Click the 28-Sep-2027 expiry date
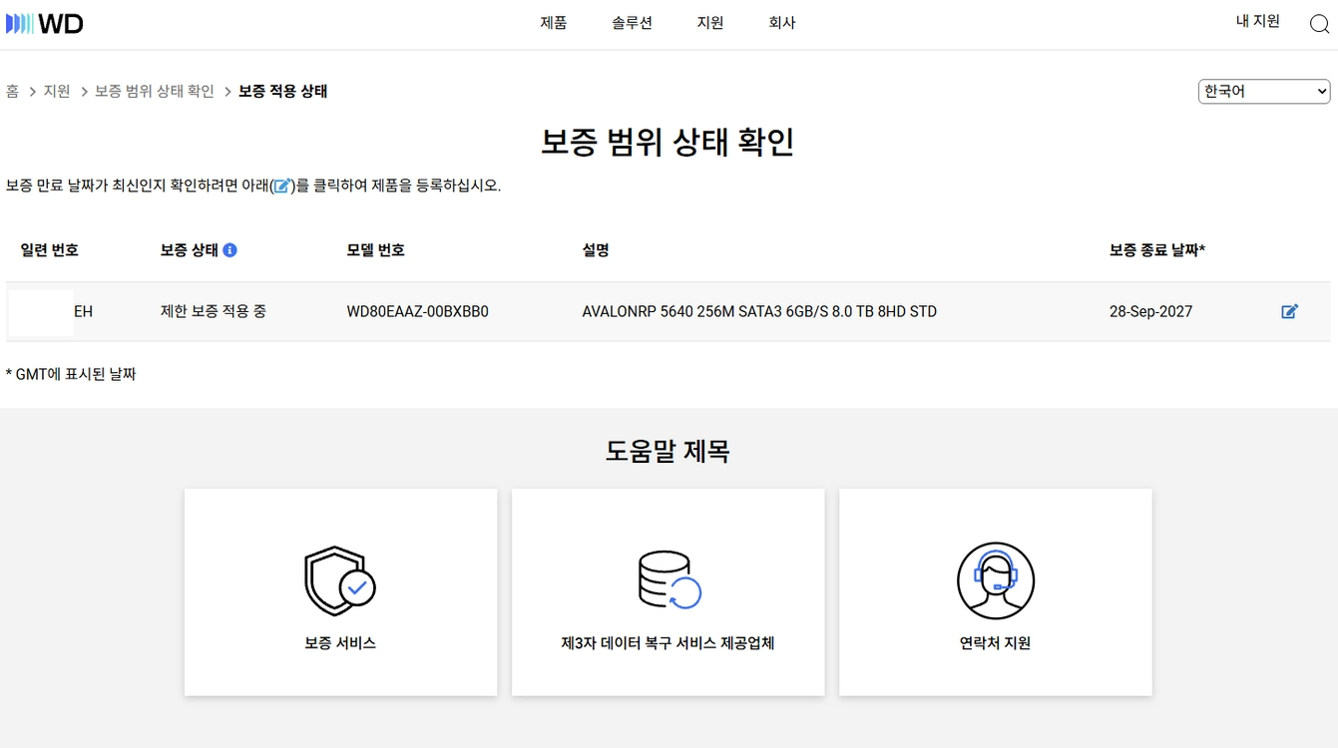Viewport: 1338px width, 748px height. [x=1150, y=311]
